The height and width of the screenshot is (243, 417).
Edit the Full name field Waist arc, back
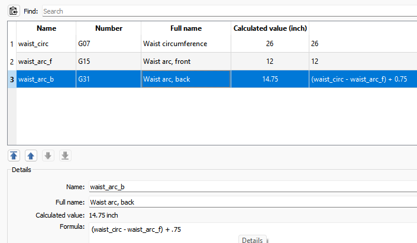[x=253, y=202]
